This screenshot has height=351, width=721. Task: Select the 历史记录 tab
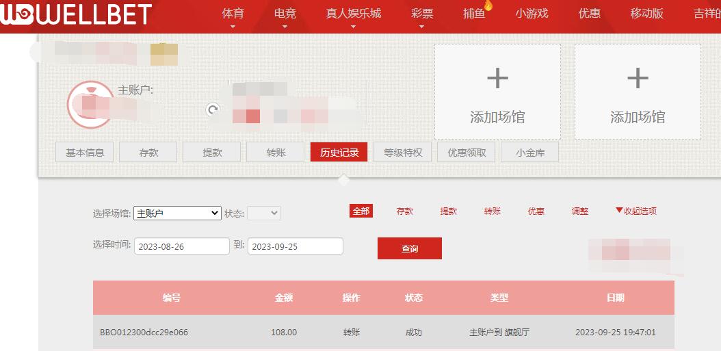[339, 153]
